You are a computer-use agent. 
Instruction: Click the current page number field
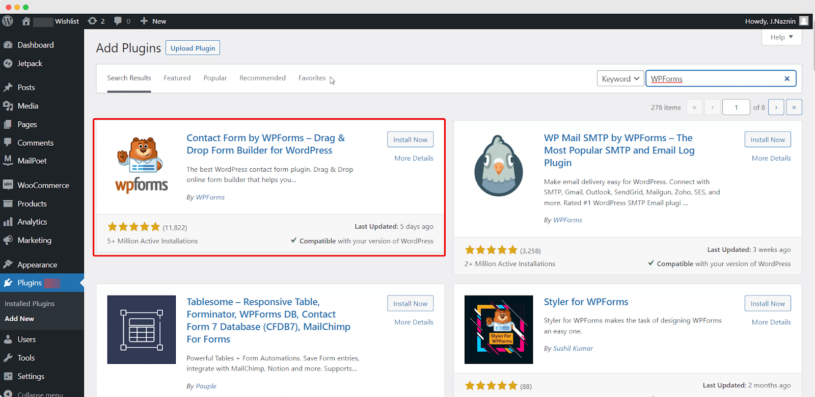click(x=736, y=107)
